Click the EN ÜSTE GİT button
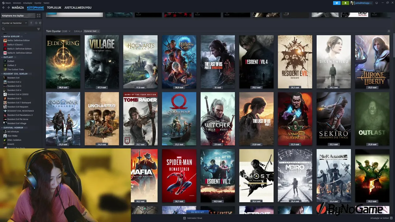395x222 pixels. point(197,212)
